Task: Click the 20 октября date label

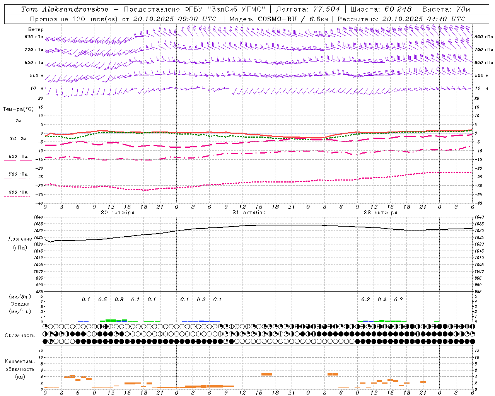Action: [x=118, y=213]
